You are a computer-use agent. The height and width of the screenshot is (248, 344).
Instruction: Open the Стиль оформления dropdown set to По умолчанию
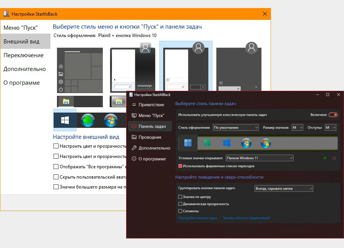click(x=235, y=127)
